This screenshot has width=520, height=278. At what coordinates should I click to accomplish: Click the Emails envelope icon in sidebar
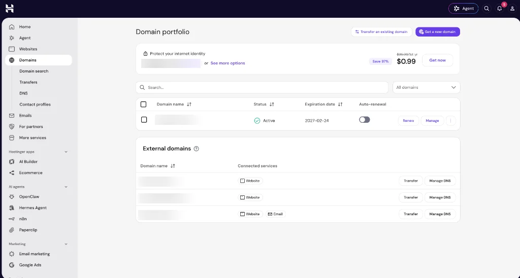click(x=12, y=116)
